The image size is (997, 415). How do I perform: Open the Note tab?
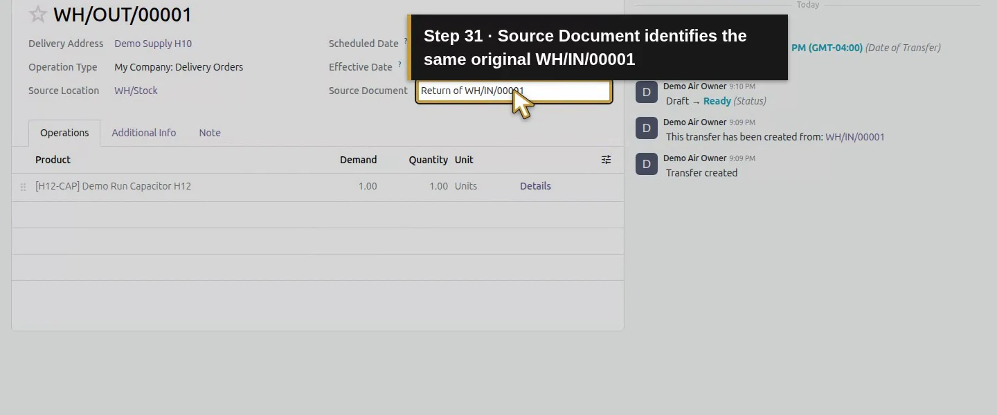(x=210, y=133)
